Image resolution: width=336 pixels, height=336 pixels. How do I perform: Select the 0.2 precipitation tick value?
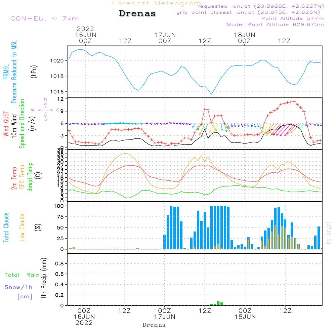click(x=59, y=295)
